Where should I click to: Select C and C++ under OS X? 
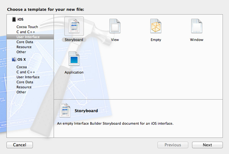click(x=26, y=72)
